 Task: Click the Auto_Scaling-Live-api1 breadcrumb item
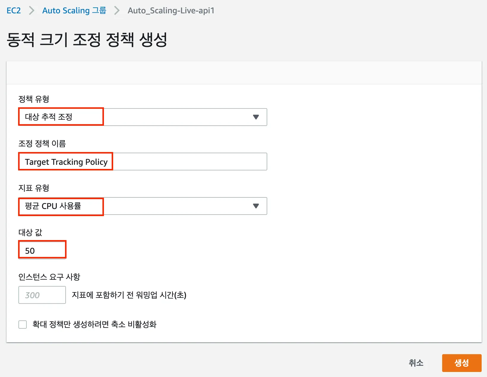[x=171, y=11]
